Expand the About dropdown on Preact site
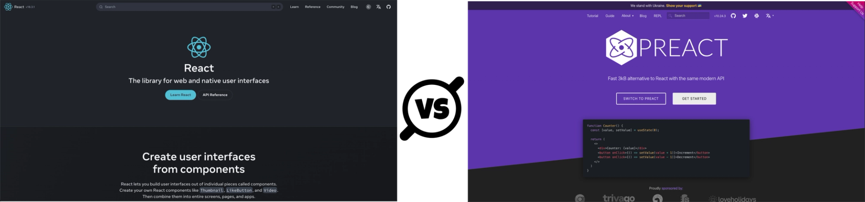865x202 pixels. (628, 16)
